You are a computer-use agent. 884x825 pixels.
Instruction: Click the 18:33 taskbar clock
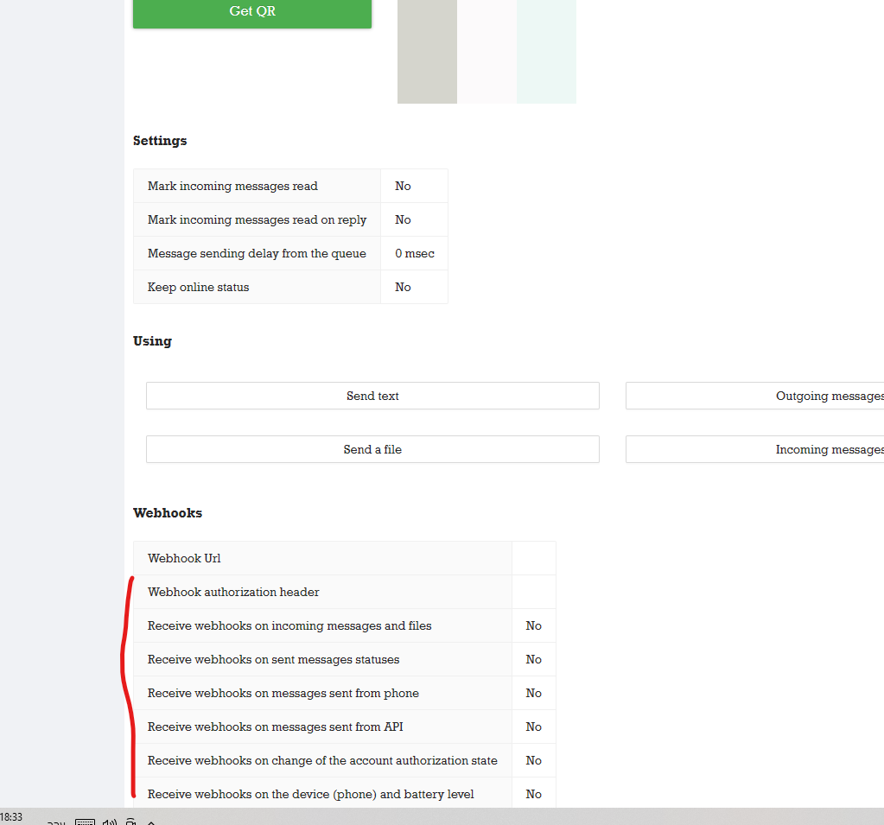pyautogui.click(x=11, y=817)
